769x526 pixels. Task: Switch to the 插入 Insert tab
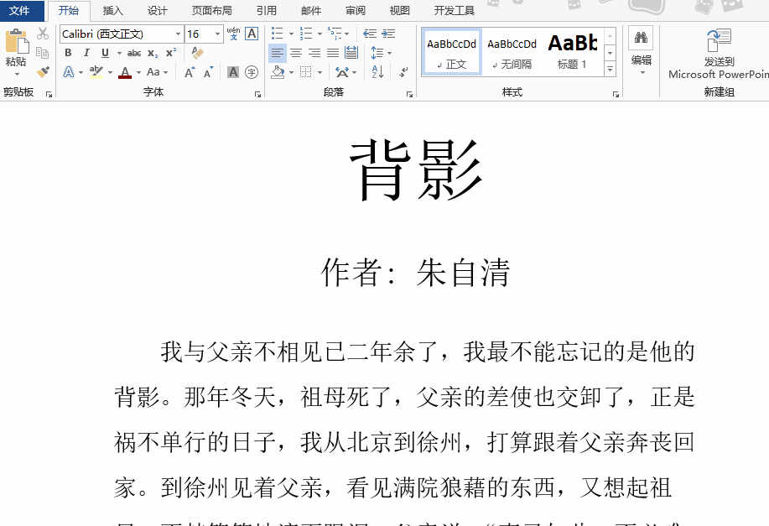pyautogui.click(x=113, y=10)
